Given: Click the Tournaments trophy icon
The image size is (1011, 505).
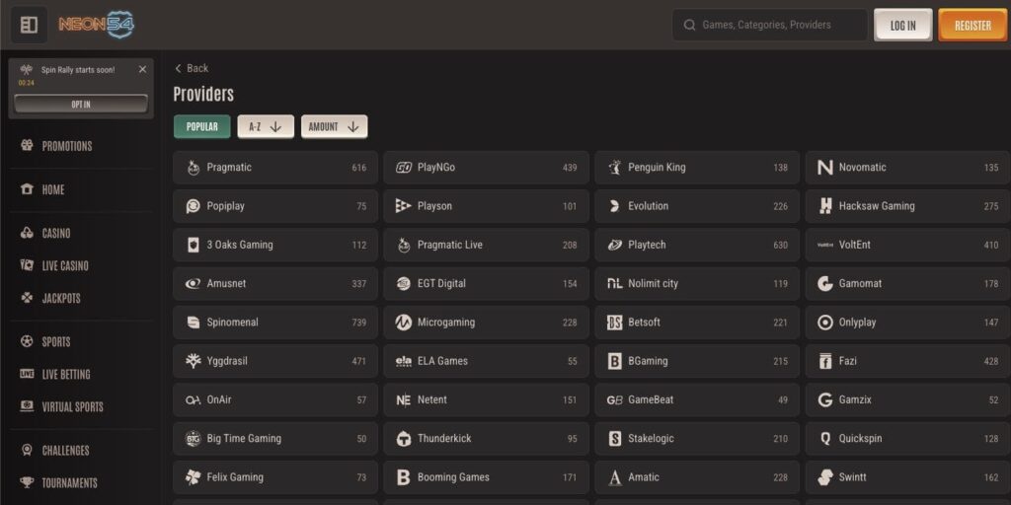Looking at the screenshot, I should (27, 482).
